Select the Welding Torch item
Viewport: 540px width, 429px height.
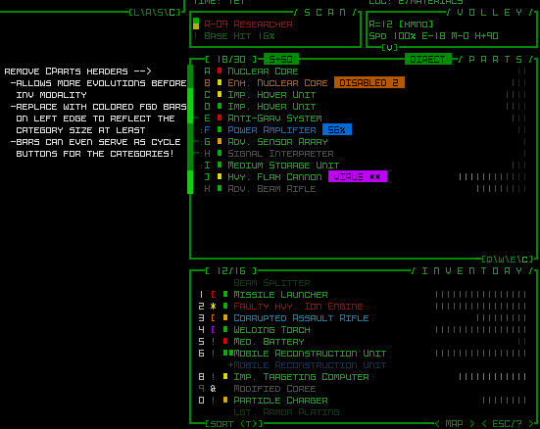click(271, 330)
